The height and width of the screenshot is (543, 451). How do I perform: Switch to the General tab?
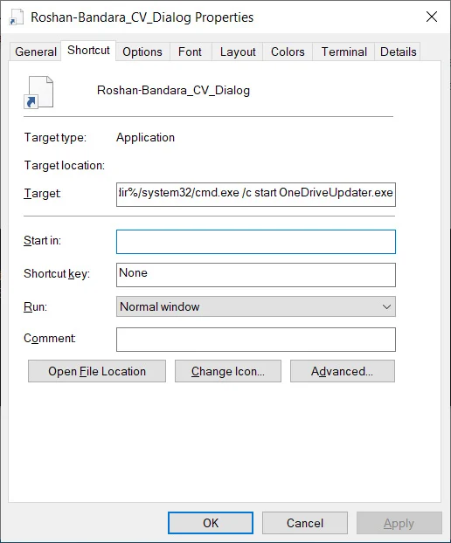click(36, 52)
